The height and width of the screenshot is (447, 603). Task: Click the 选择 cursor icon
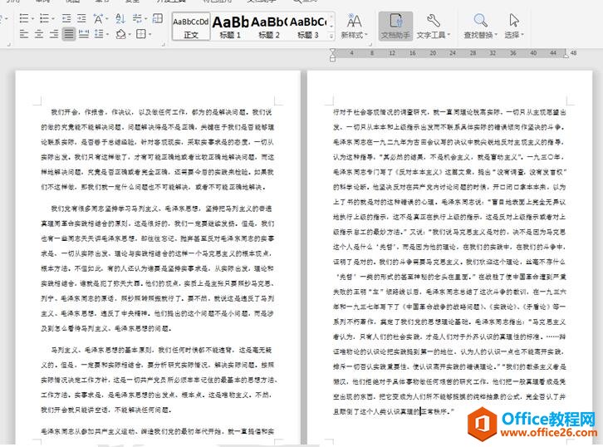514,21
